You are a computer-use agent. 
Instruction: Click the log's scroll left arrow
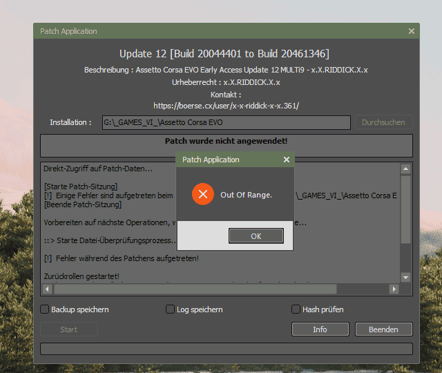click(47, 289)
